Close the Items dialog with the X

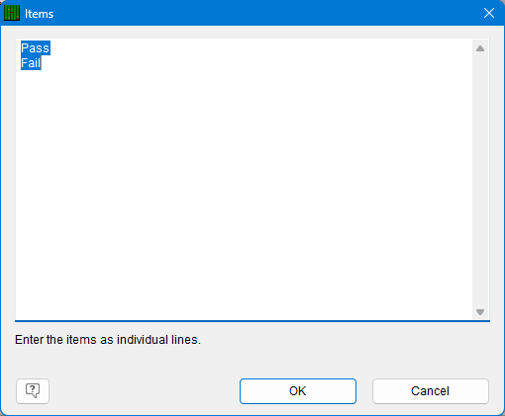489,13
